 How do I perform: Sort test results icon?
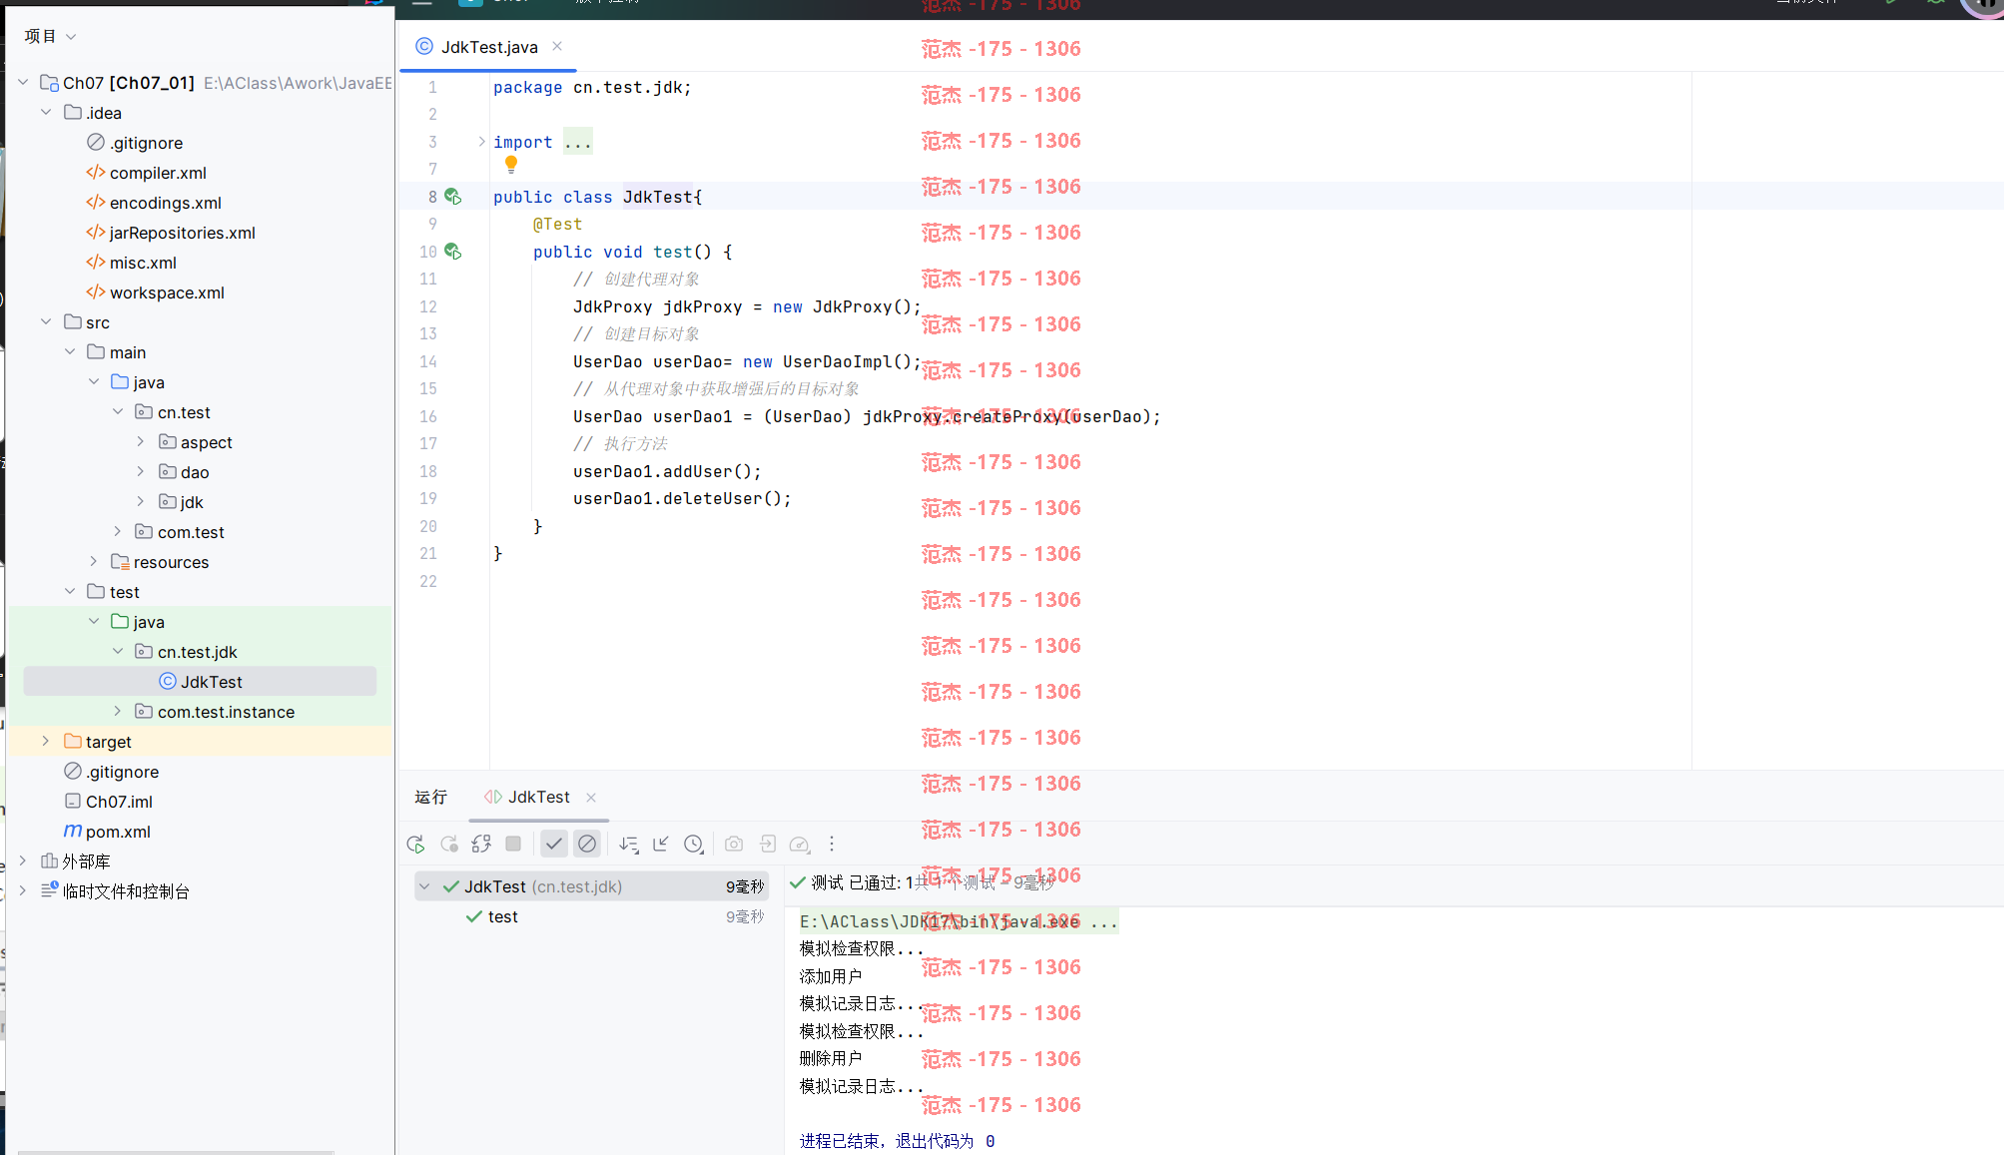pos(628,845)
